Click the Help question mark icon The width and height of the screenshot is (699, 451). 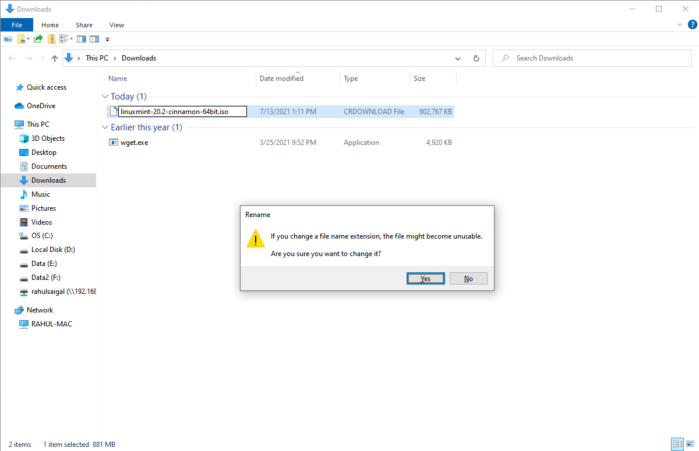(692, 24)
